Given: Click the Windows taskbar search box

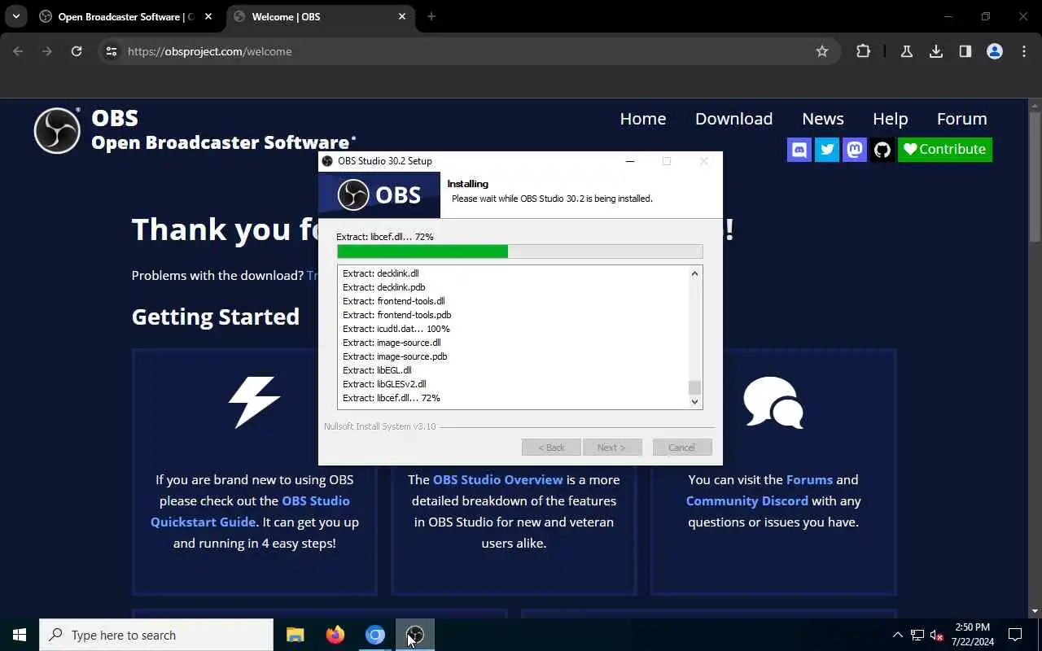Looking at the screenshot, I should point(156,635).
